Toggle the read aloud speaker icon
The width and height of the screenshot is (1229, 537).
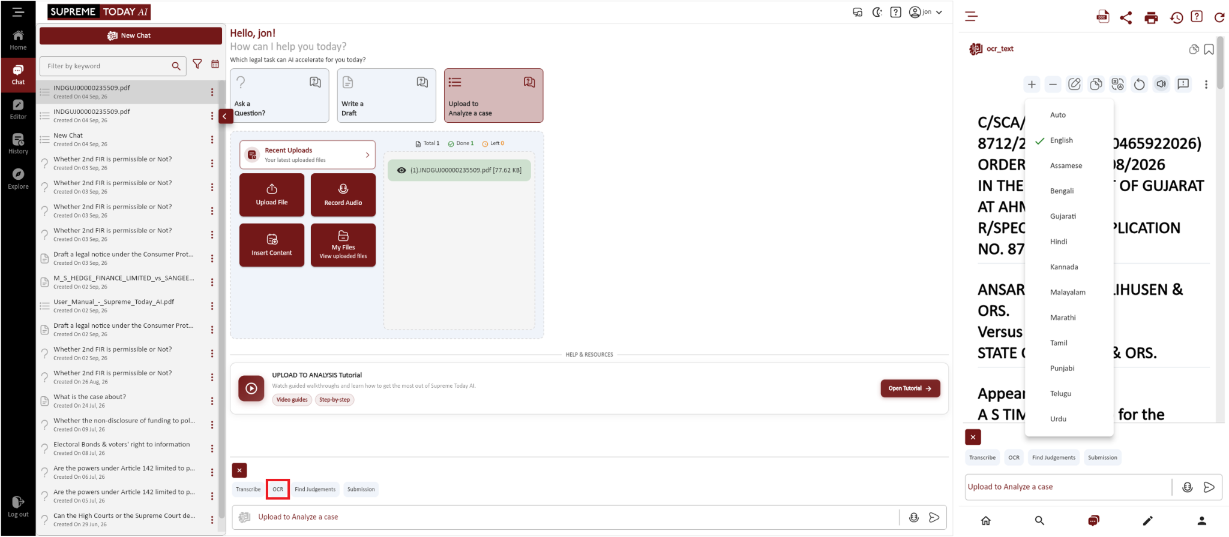point(1161,85)
